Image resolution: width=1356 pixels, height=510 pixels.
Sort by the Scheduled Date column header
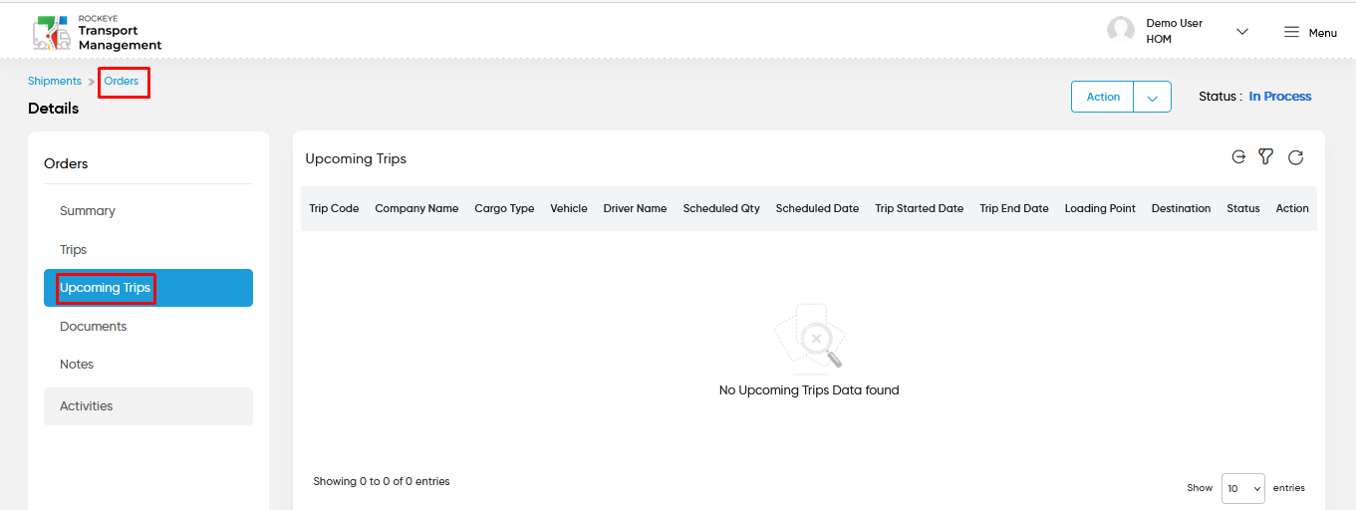click(817, 209)
